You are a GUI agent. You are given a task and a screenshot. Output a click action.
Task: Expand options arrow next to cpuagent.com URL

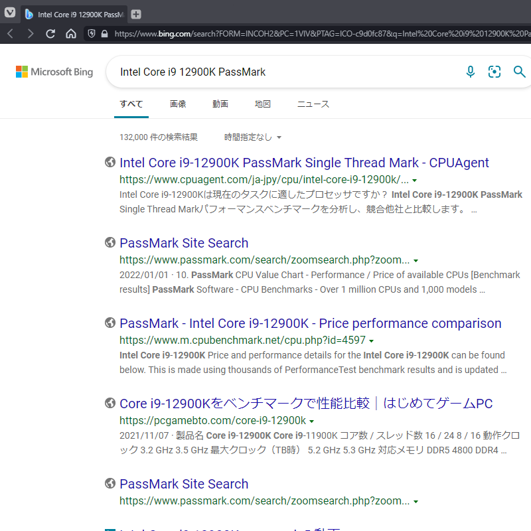click(414, 180)
